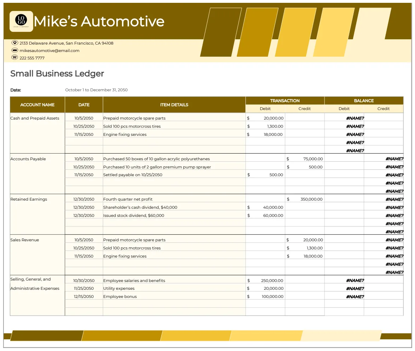Click the ITEM DETAILS column header

click(x=174, y=105)
